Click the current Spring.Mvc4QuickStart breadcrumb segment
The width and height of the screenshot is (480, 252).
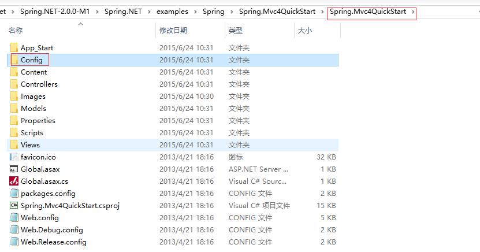(x=367, y=12)
